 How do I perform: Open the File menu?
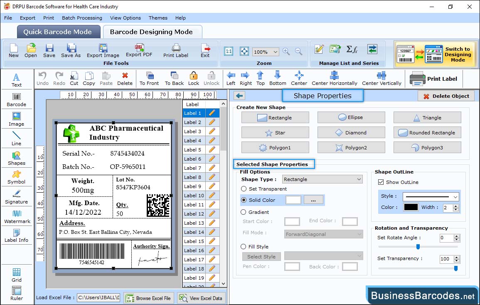(x=8, y=18)
